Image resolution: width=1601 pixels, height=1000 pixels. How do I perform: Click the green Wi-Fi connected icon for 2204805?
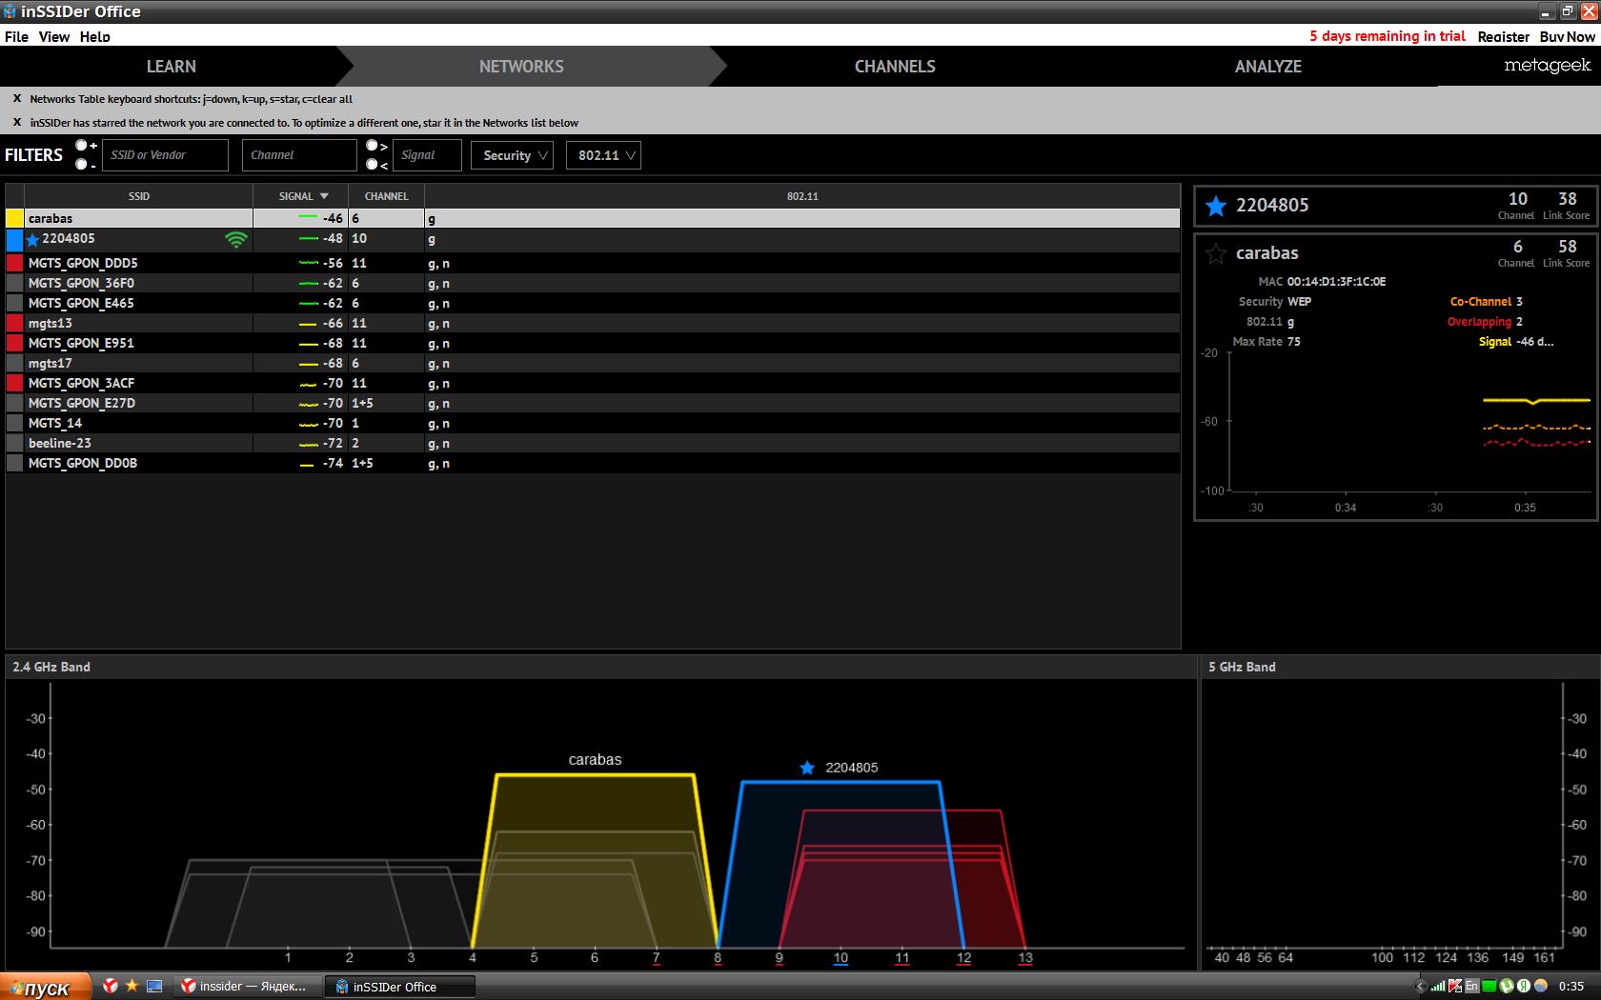(x=235, y=239)
